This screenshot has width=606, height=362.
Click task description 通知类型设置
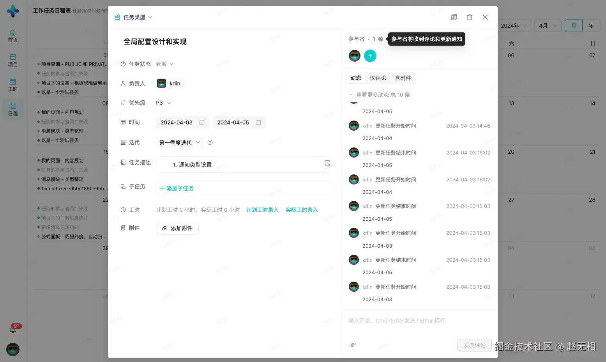click(x=195, y=165)
